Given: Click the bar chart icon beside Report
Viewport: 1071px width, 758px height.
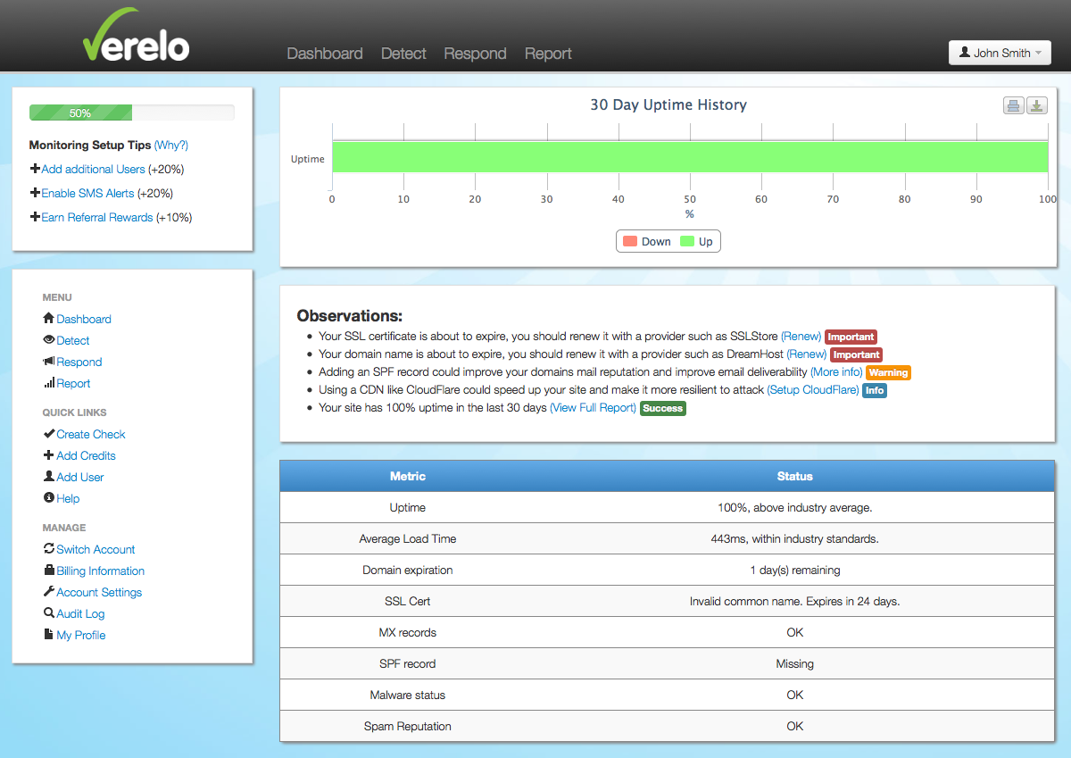Looking at the screenshot, I should (x=49, y=383).
